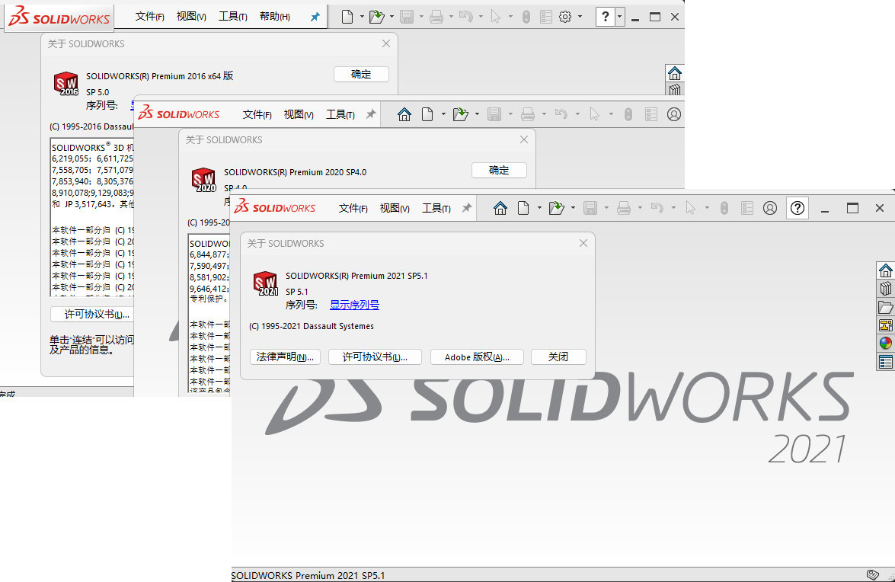
Task: Click the status bar icon at the bottom right of 2021 window
Action: coord(872,574)
